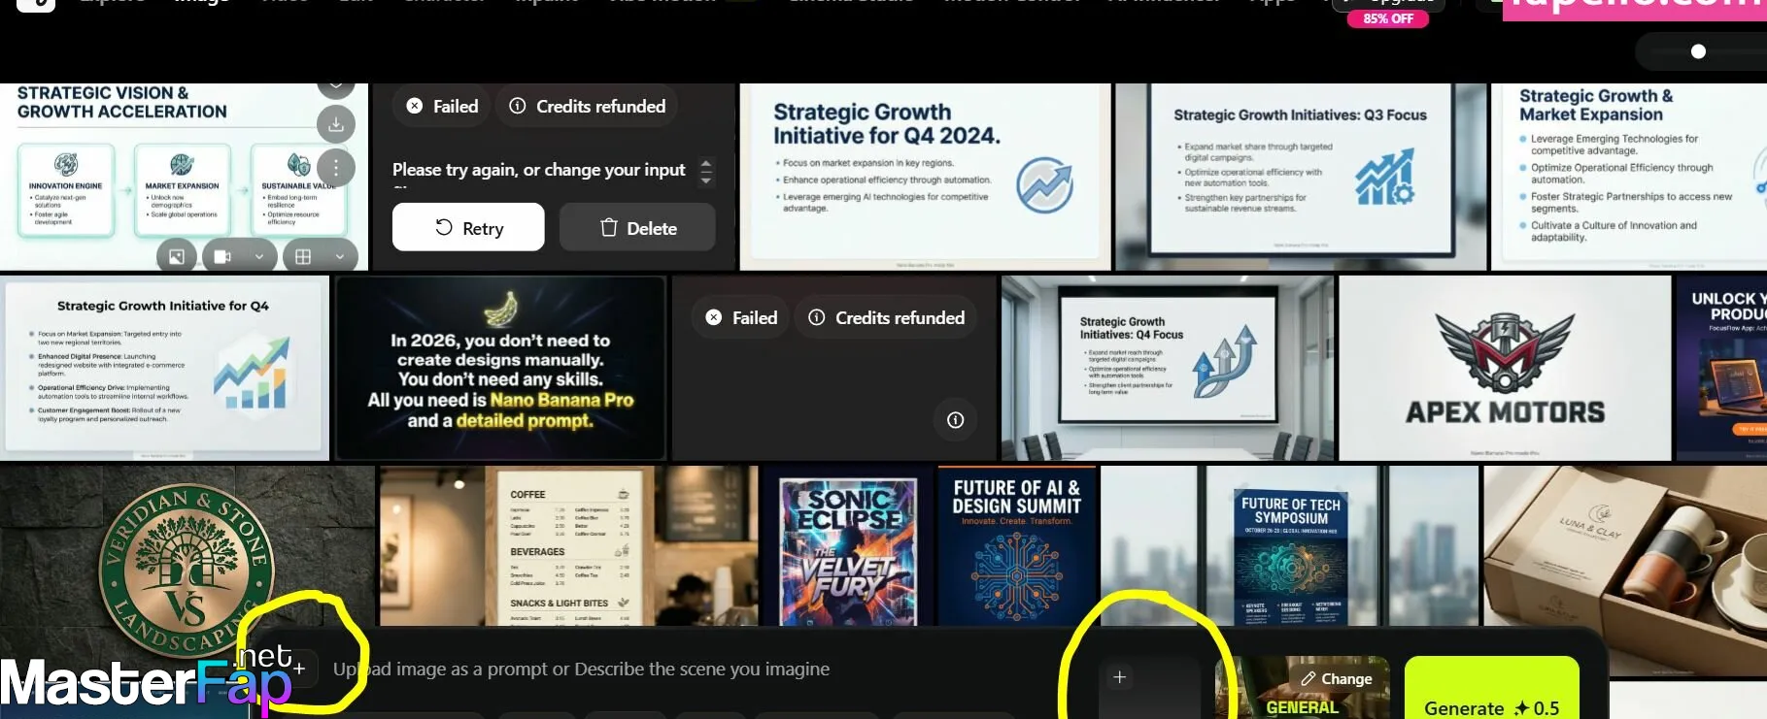1767x719 pixels.
Task: Click the info icon on second failed card
Action: pos(956,419)
